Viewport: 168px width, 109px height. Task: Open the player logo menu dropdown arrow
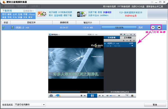[x=59, y=34]
